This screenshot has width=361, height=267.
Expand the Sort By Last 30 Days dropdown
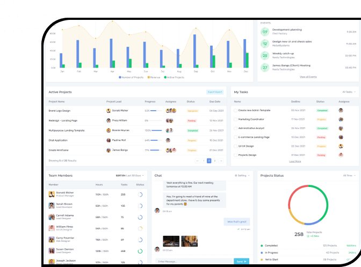(x=130, y=175)
